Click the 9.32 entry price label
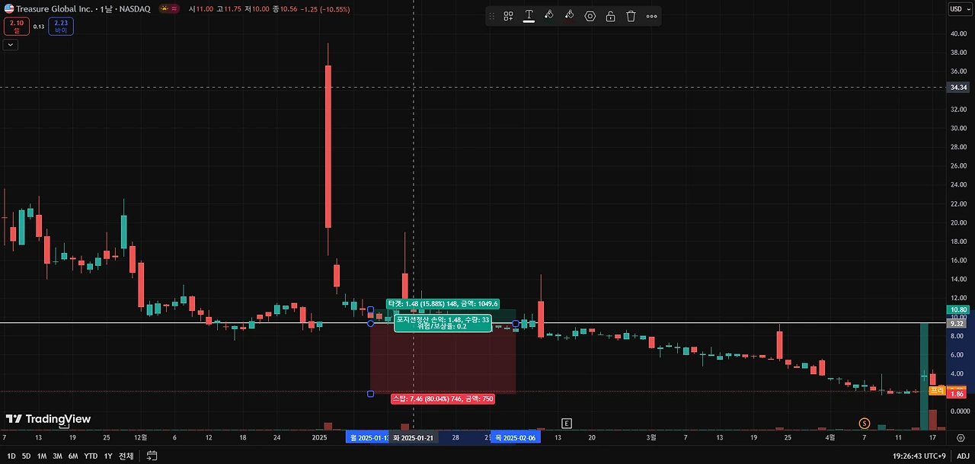The height and width of the screenshot is (464, 975). click(957, 323)
